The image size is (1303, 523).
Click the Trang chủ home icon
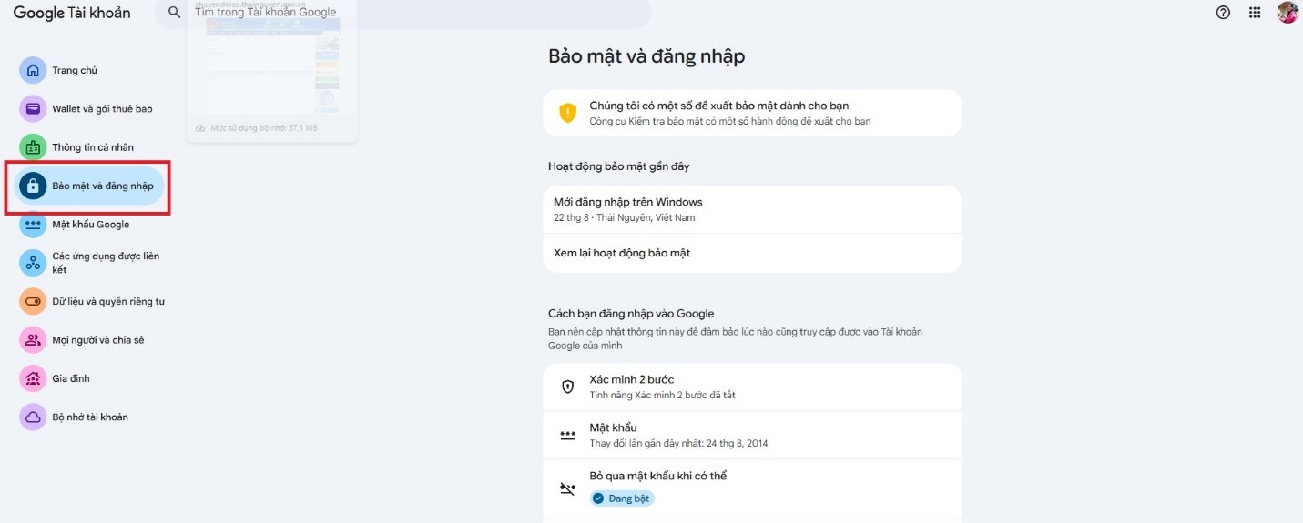coord(33,70)
